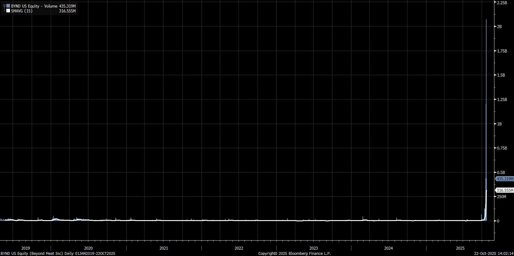Click the 2025 label on time axis
This screenshot has height=256, width=514.
coord(460,248)
